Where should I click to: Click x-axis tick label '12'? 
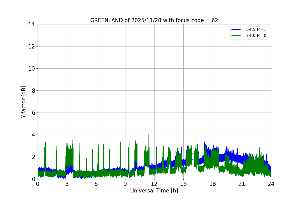(x=154, y=184)
